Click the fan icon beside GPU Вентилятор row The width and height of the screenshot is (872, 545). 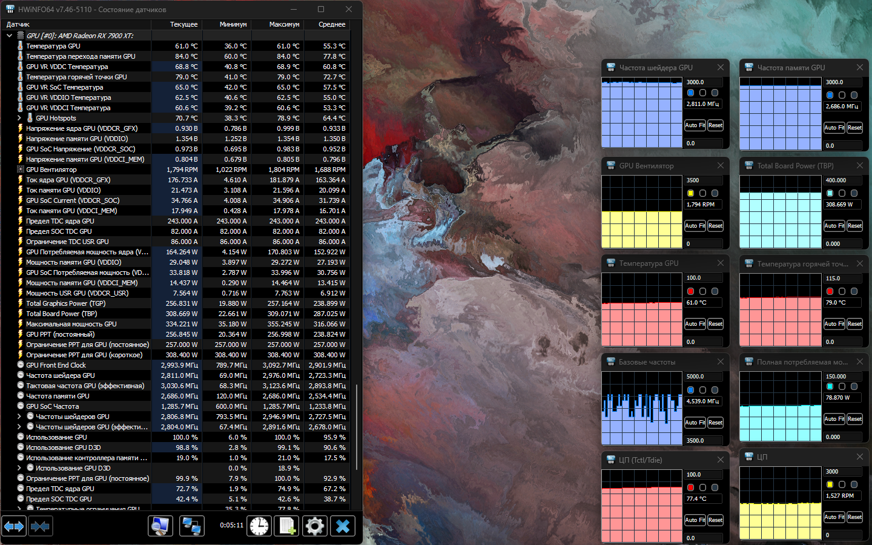click(x=21, y=170)
